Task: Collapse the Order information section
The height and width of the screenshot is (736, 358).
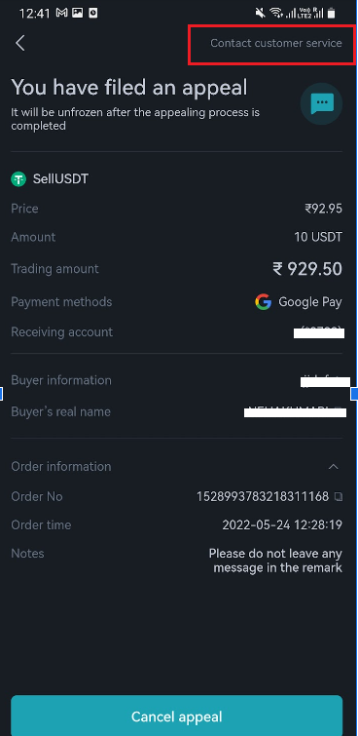Action: coord(333,467)
